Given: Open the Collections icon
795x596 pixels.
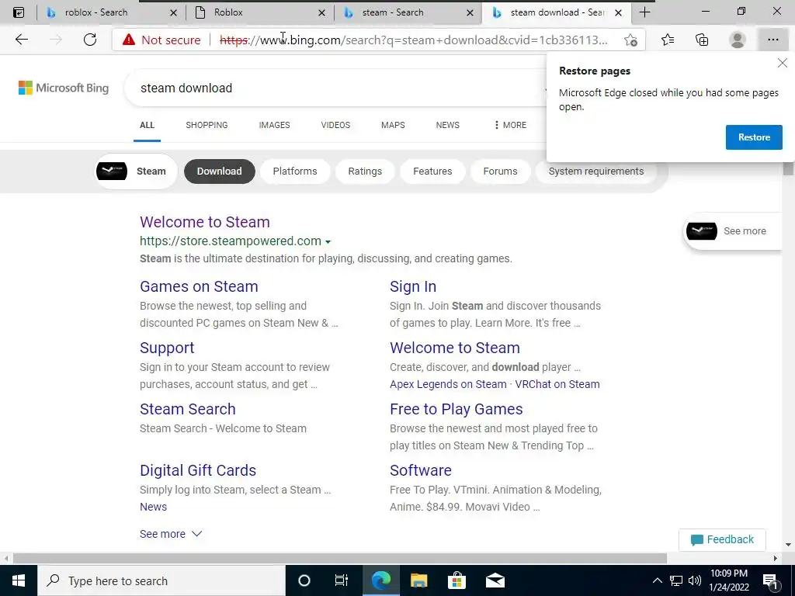Looking at the screenshot, I should click(x=702, y=40).
